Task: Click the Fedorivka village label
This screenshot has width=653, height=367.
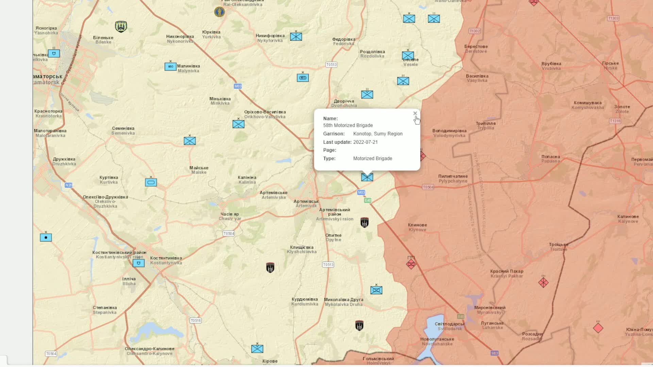Action: point(344,41)
